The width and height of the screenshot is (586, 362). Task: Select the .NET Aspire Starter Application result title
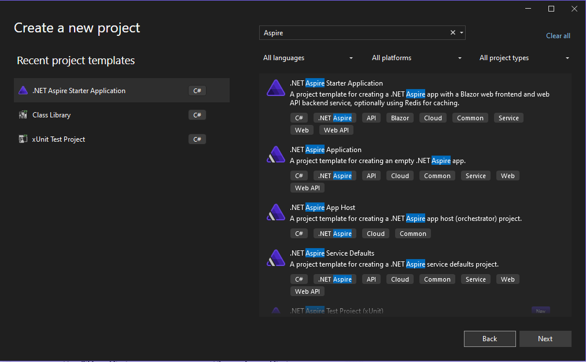click(x=336, y=83)
